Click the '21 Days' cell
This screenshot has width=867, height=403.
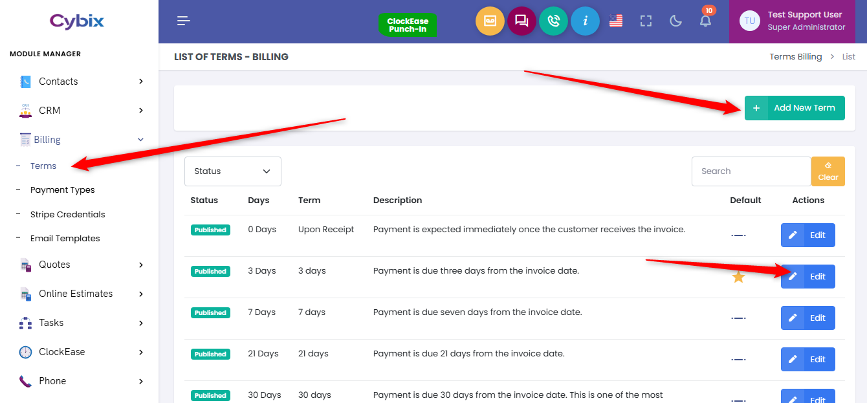[263, 354]
